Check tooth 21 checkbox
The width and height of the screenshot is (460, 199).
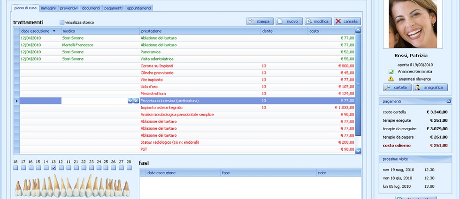pyautogui.click(x=76, y=168)
